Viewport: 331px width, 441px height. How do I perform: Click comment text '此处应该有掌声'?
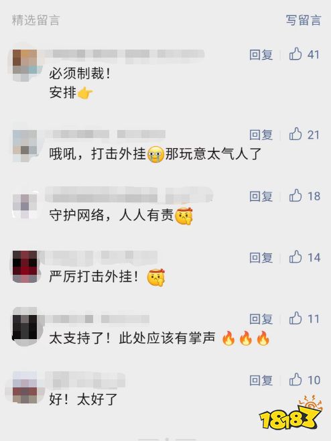(167, 338)
